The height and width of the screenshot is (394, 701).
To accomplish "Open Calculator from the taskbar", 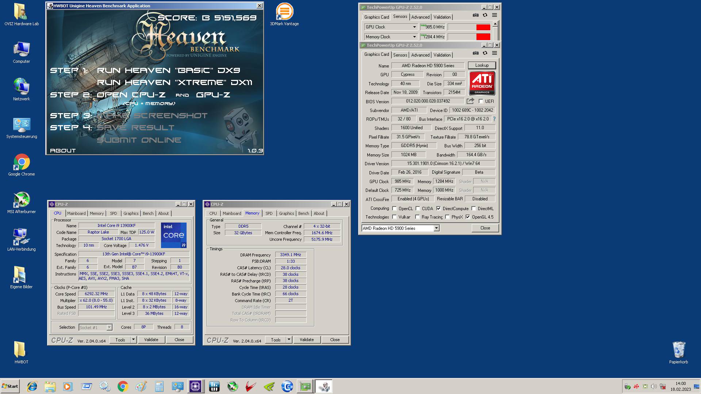I will (x=159, y=386).
